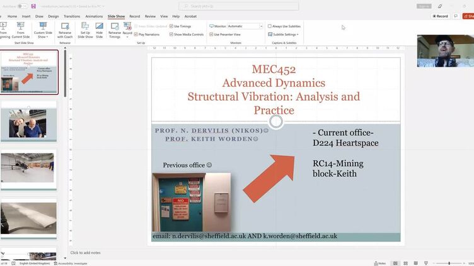Click the Record button at top right
Image resolution: width=474 pixels, height=266 pixels.
[x=441, y=16]
